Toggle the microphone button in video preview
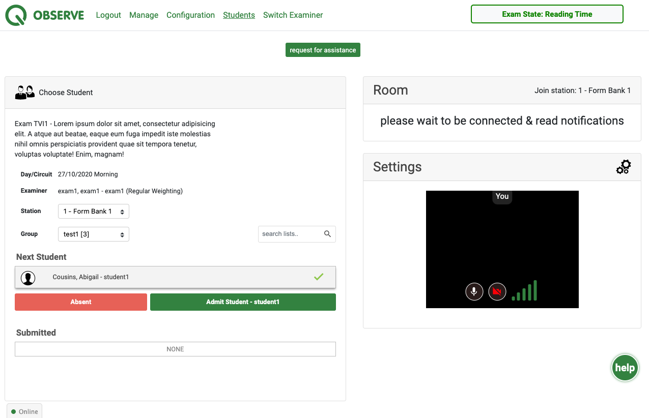 pos(474,291)
